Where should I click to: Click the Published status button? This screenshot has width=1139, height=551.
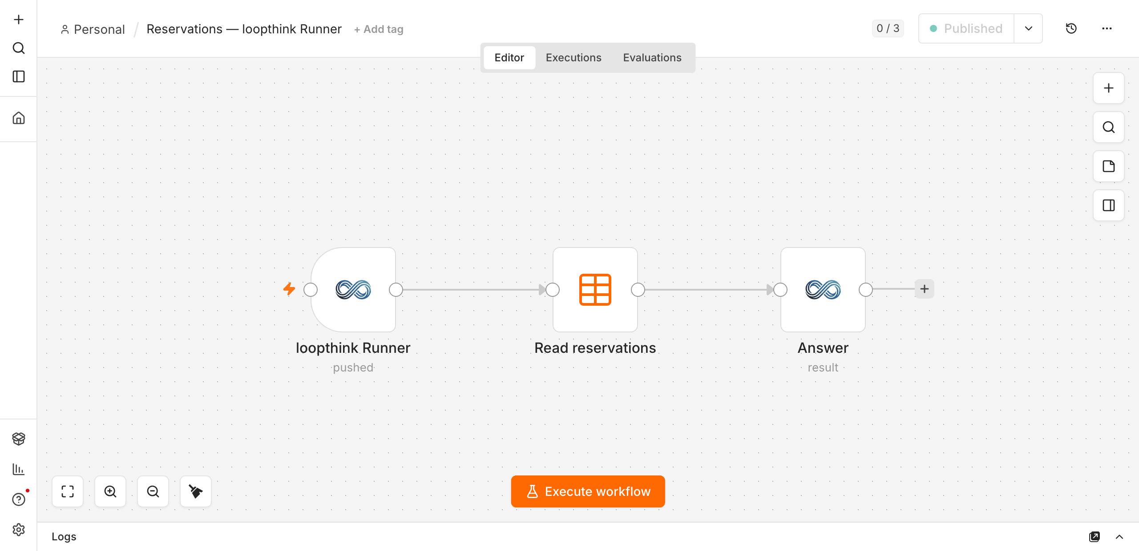coord(966,28)
